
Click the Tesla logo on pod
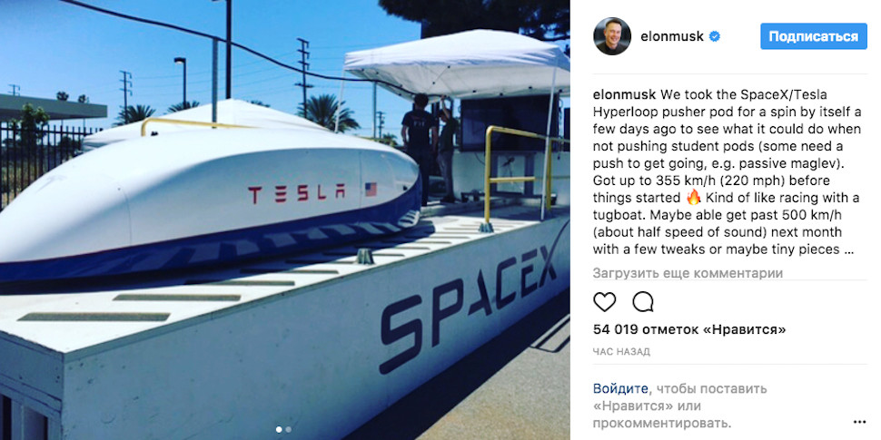(297, 193)
